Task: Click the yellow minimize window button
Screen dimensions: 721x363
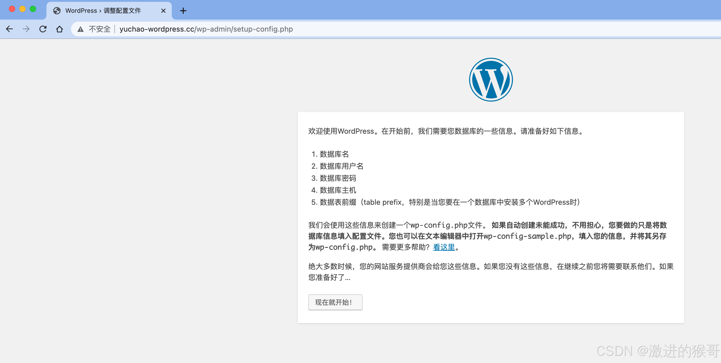Action: 22,9
